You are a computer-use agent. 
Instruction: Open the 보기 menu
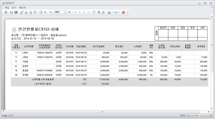(14, 8)
